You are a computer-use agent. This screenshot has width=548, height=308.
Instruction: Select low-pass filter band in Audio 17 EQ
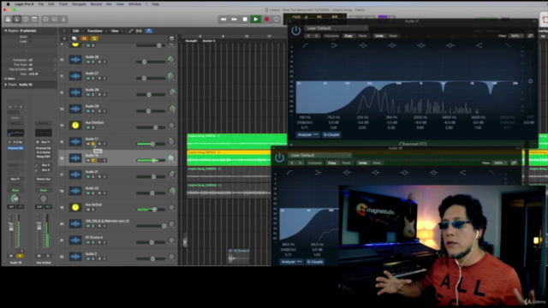point(508,45)
